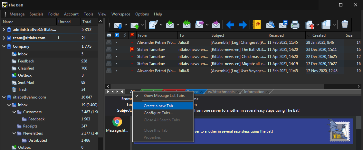363x150 pixels.
Task: Sort messages by the Subject column
Action: (x=238, y=35)
